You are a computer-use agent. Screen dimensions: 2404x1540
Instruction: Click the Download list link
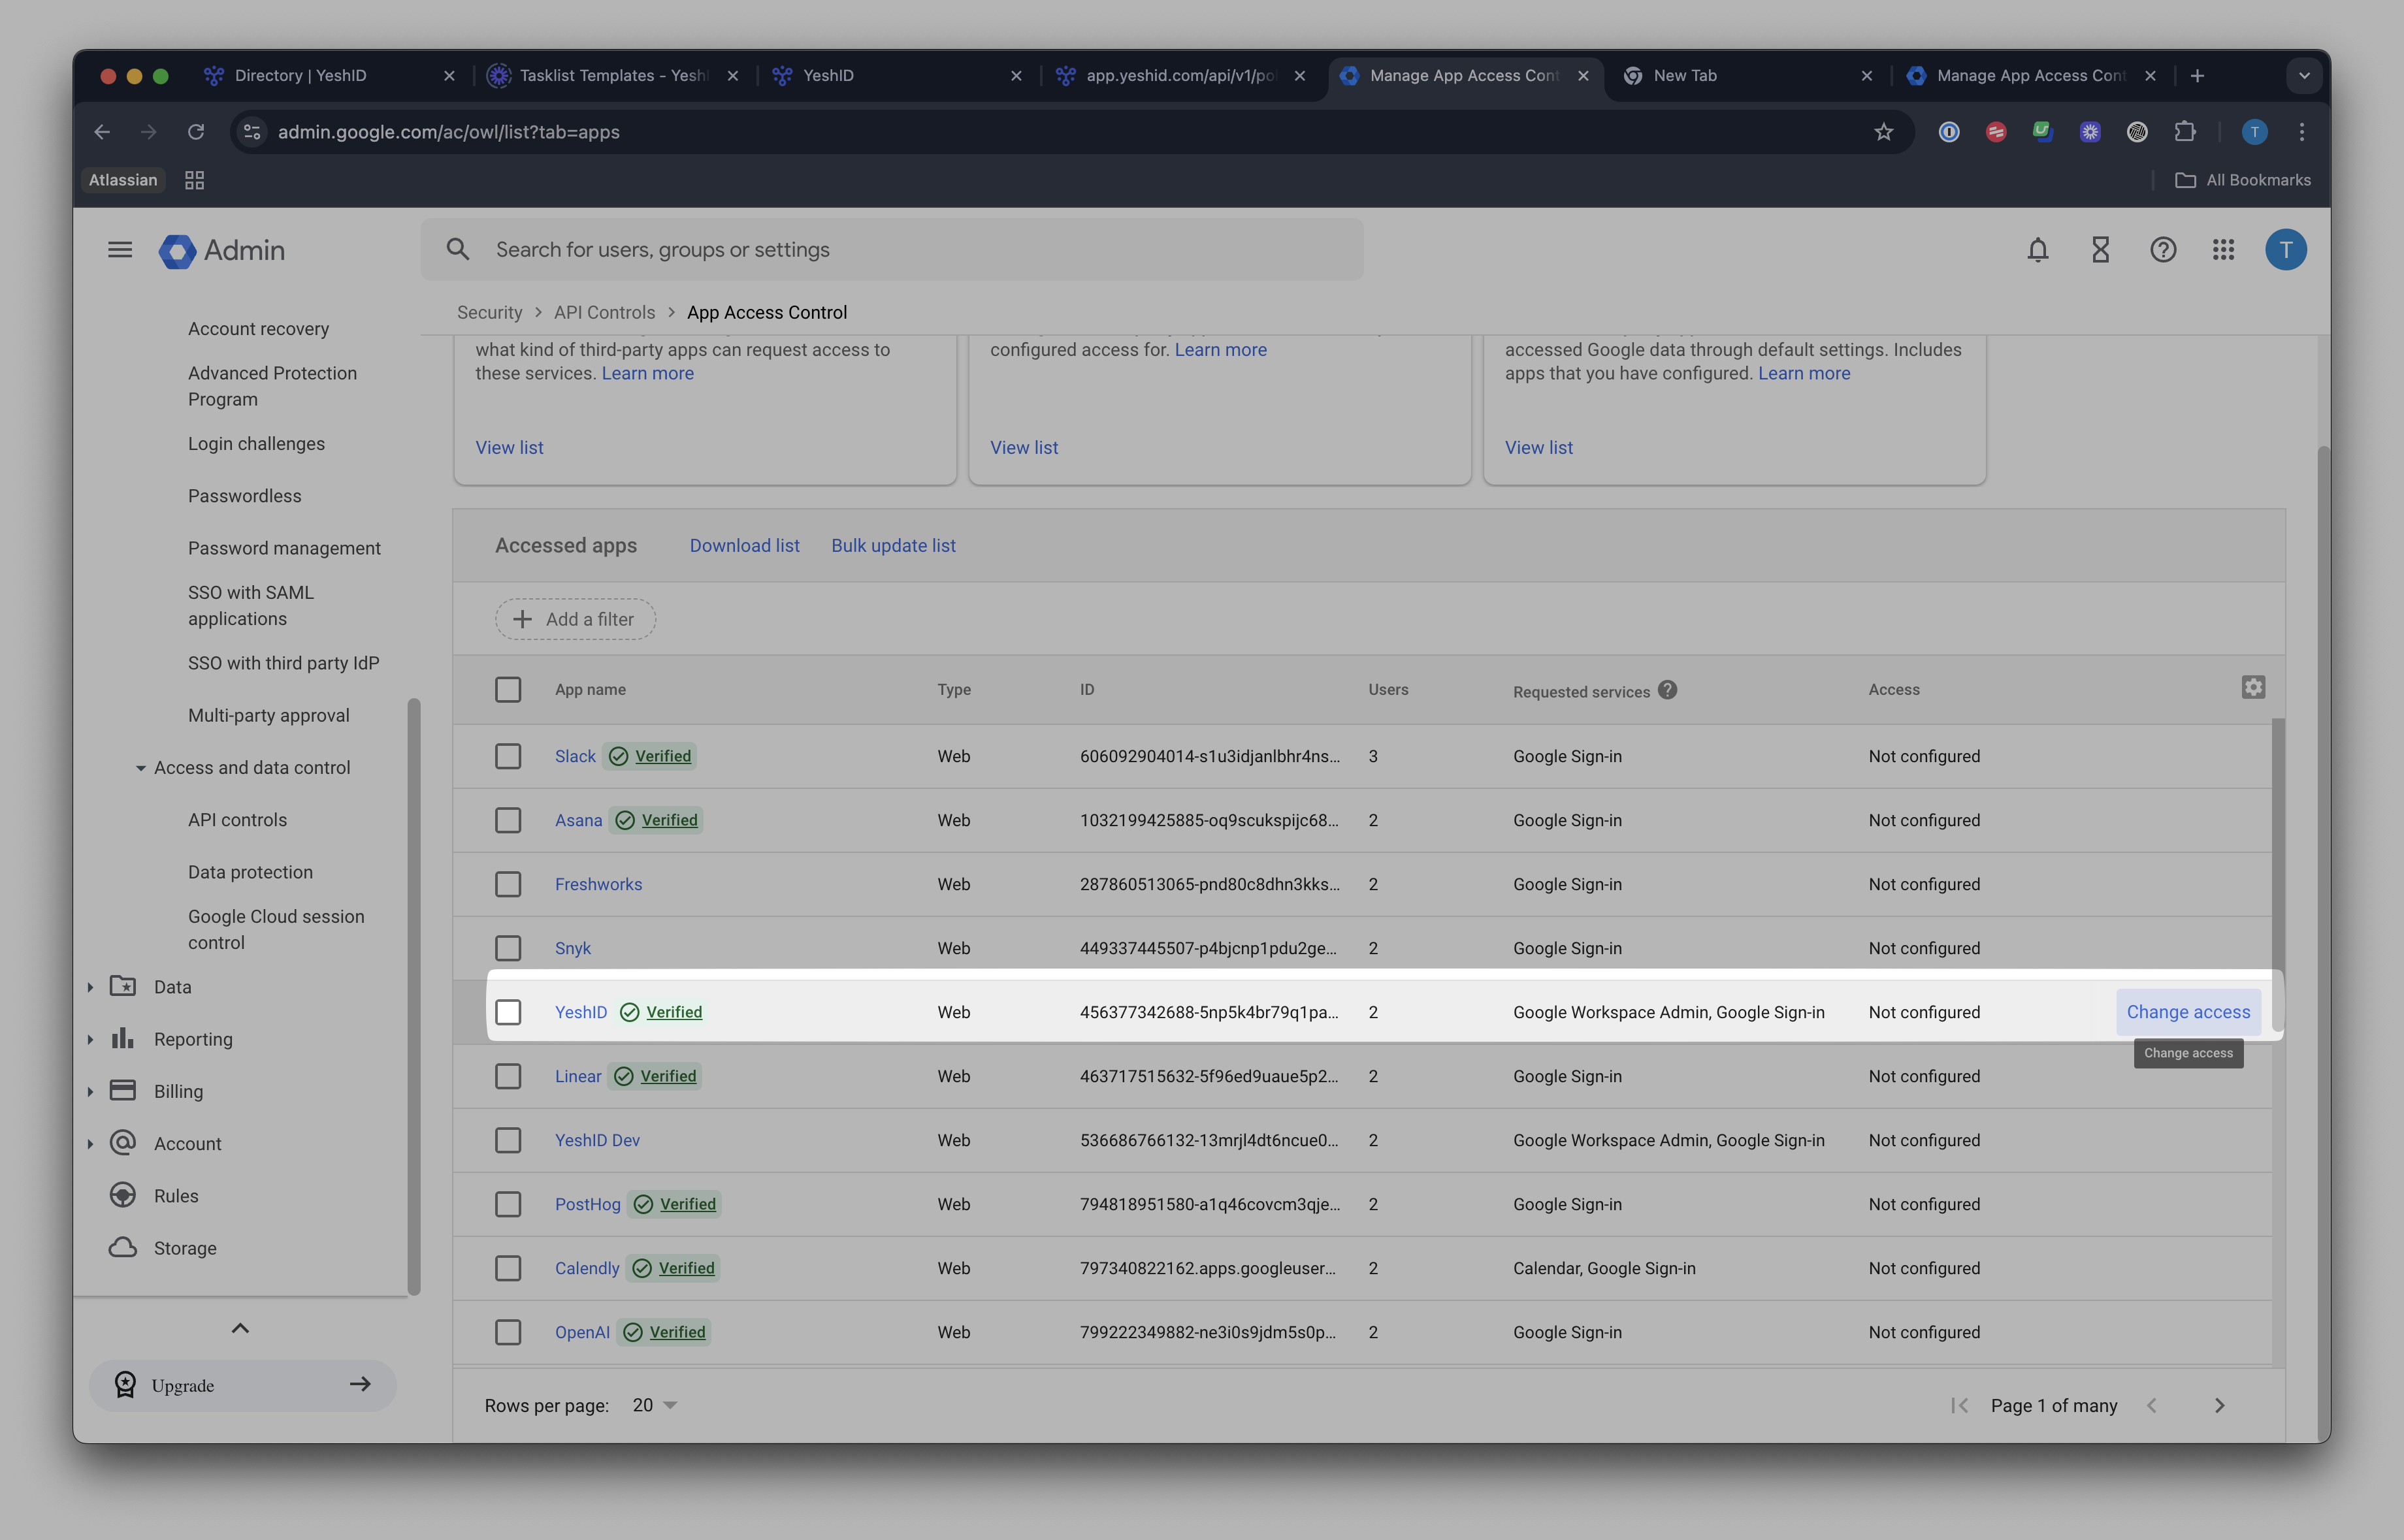pos(744,545)
